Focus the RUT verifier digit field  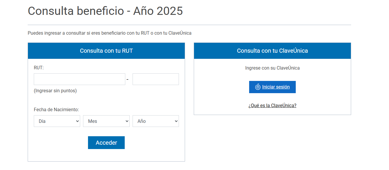pyautogui.click(x=156, y=79)
